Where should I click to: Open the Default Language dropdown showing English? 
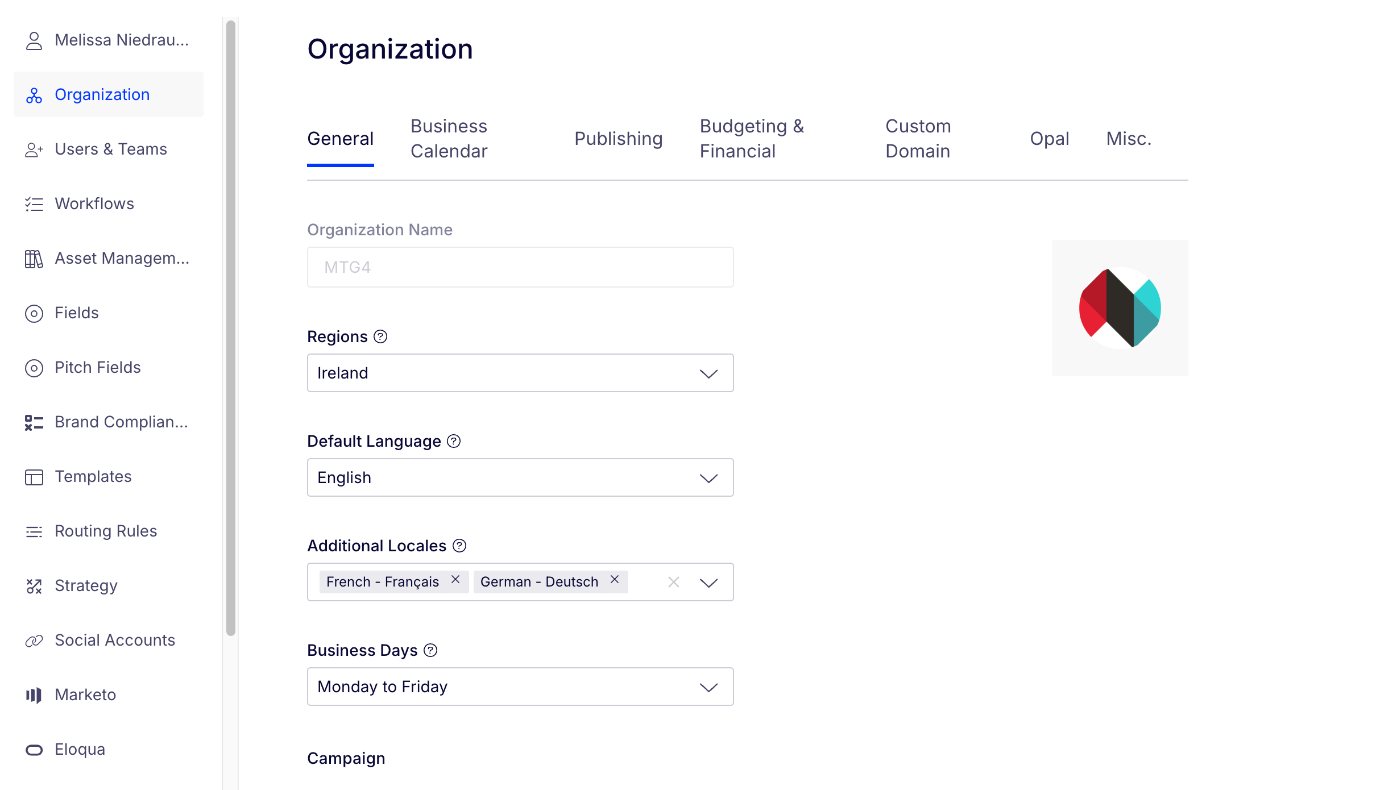click(x=520, y=477)
